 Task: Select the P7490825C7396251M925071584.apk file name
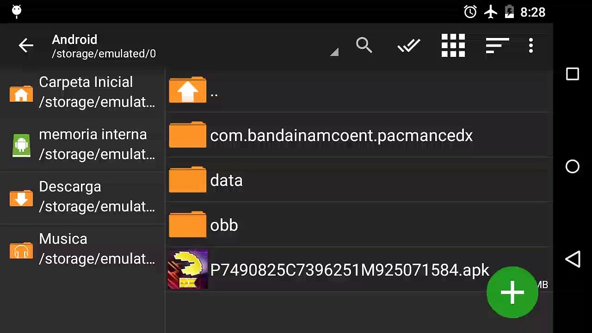349,270
